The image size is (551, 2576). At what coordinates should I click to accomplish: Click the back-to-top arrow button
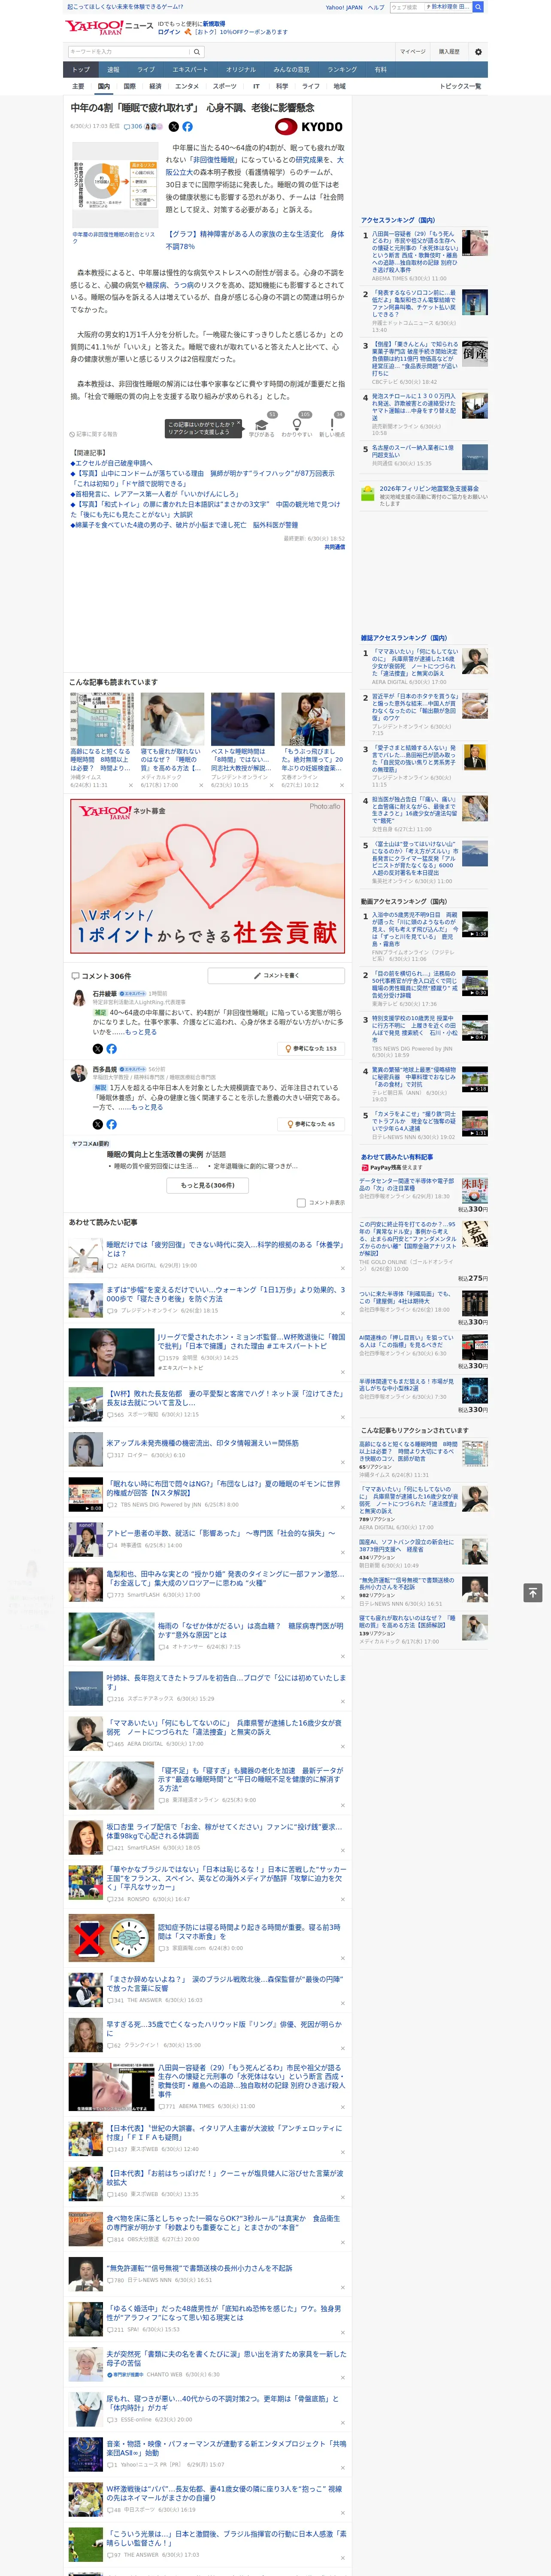[x=533, y=1593]
